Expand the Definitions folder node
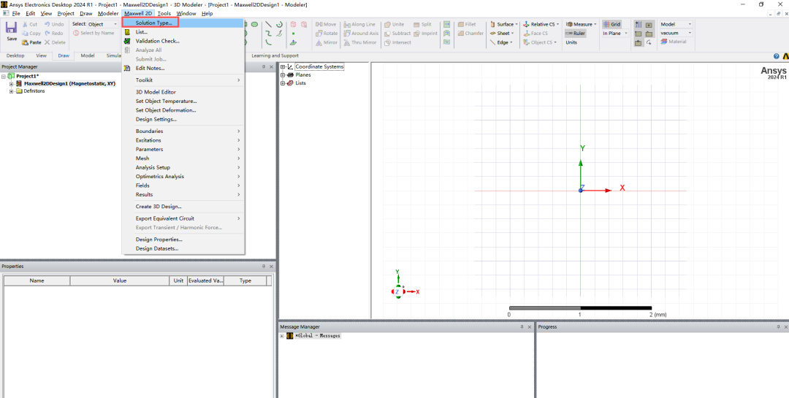Image resolution: width=789 pixels, height=398 pixels. pos(11,91)
